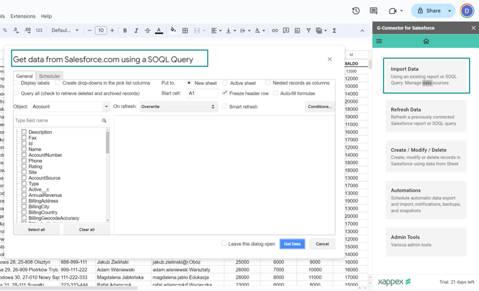Enable Auto-fill formulas checkbox

tap(275, 93)
